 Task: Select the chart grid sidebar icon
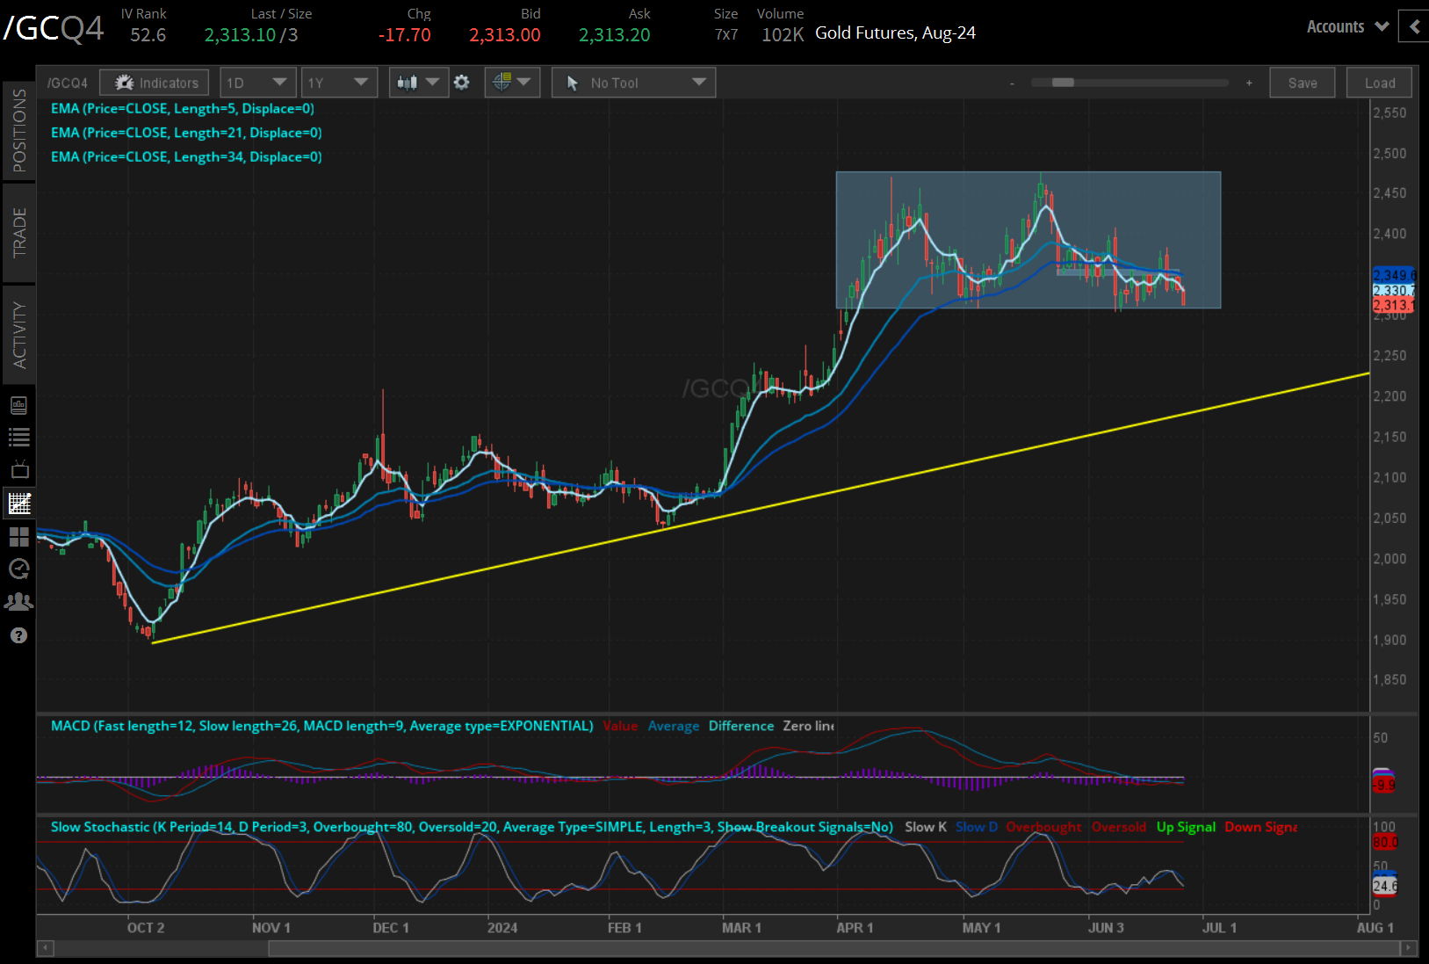[18, 504]
